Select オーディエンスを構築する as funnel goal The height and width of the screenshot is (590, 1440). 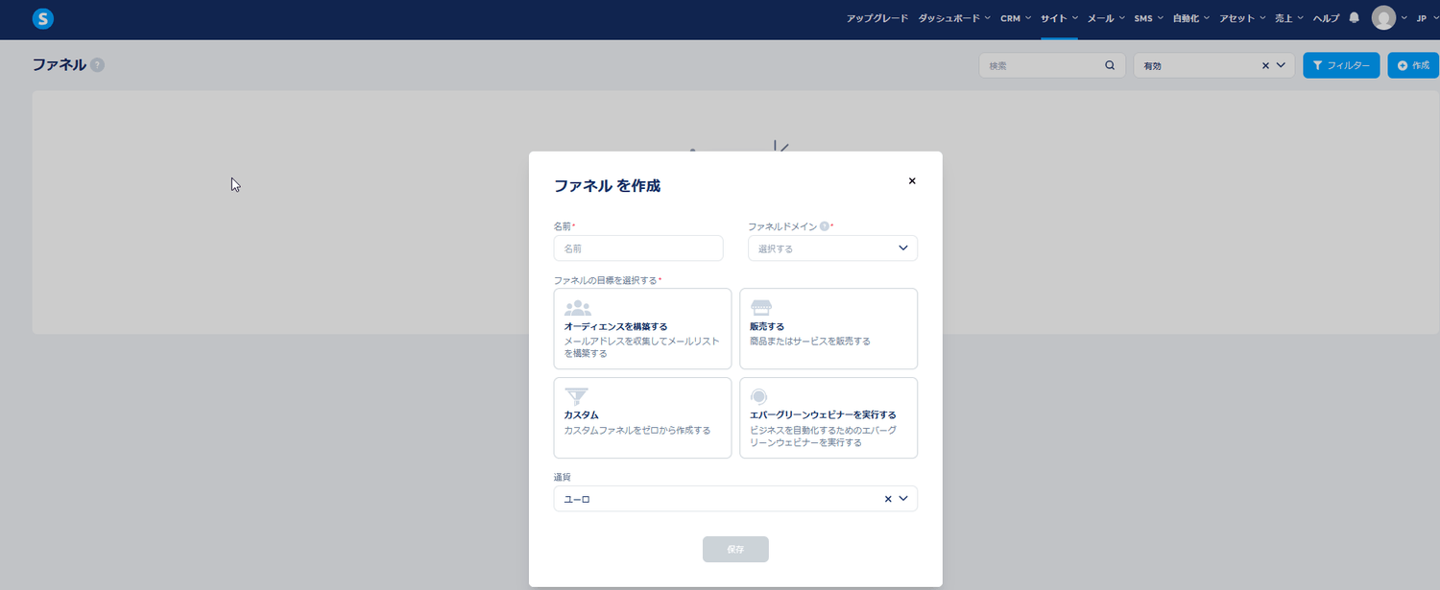coord(642,328)
